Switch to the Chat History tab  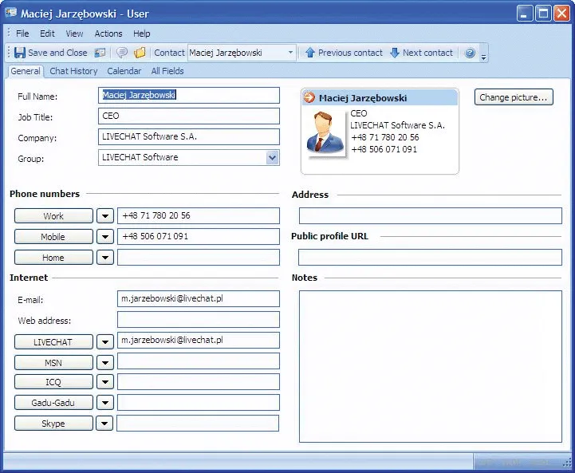tap(73, 71)
